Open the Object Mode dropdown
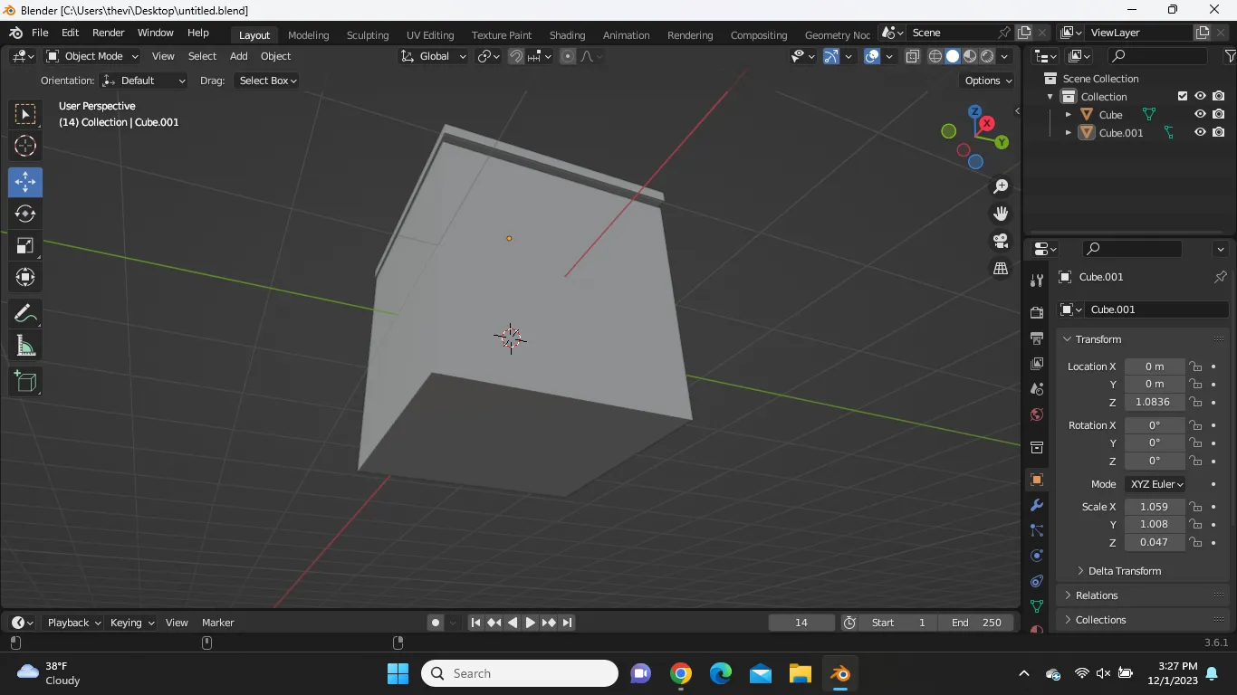1237x695 pixels. (x=92, y=56)
